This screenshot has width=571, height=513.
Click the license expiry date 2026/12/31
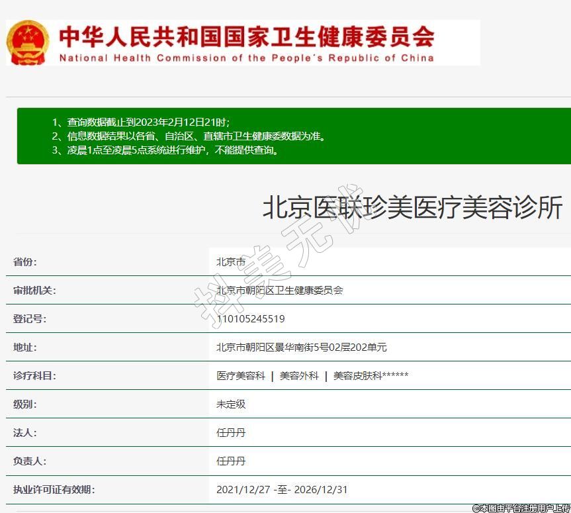click(x=321, y=490)
